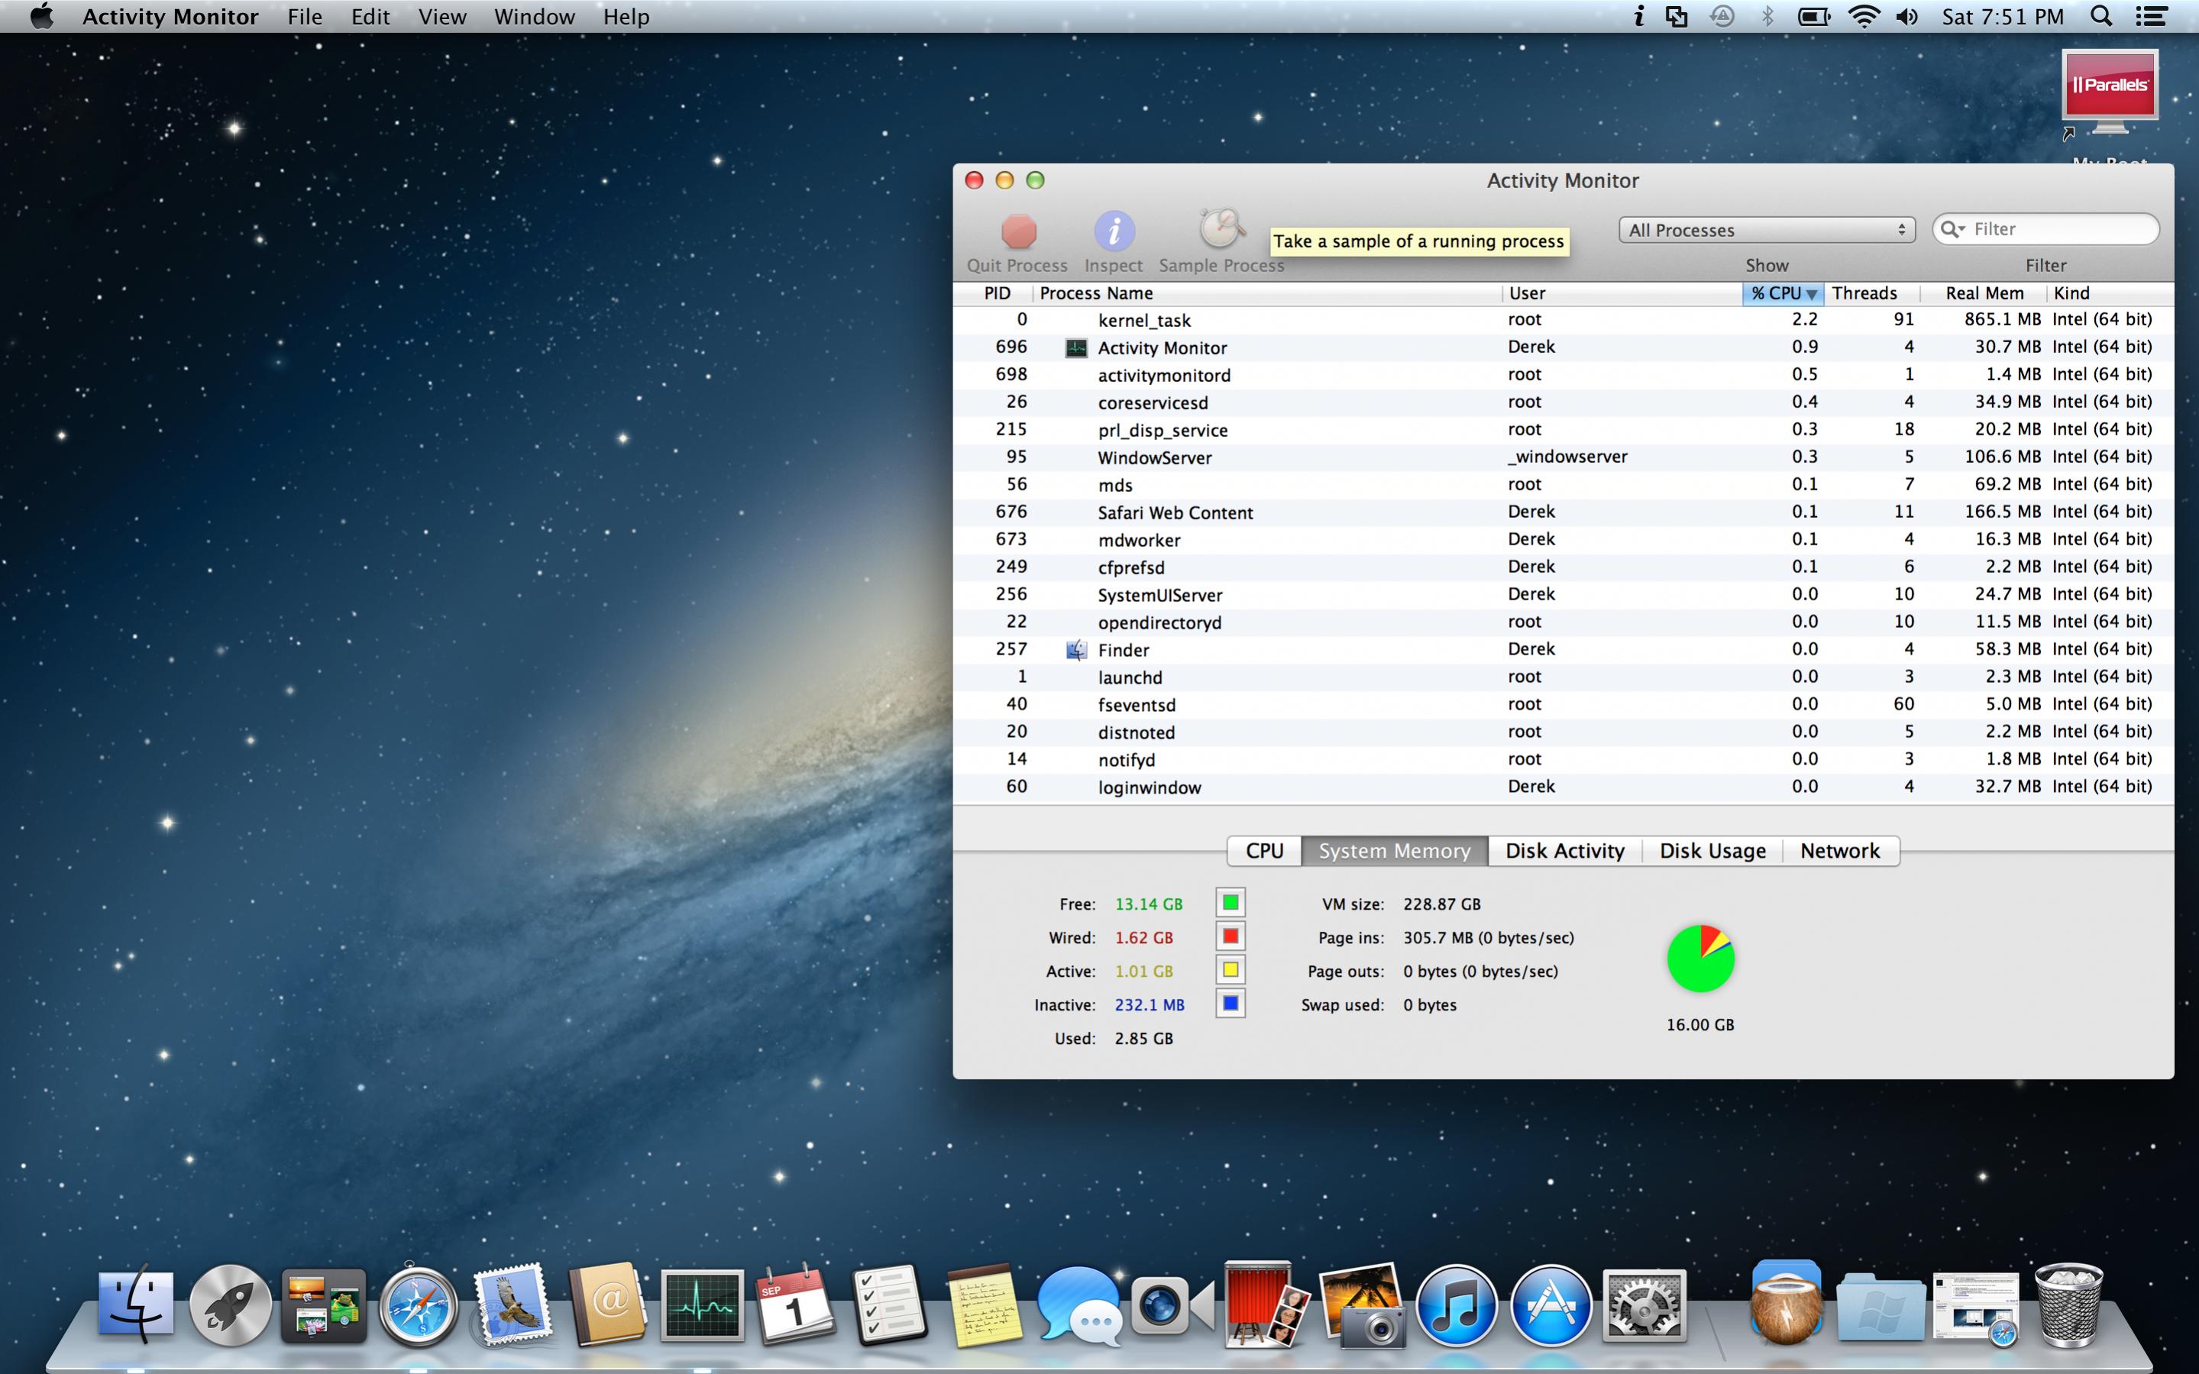Click Activity Monitor icon in the Dock
The width and height of the screenshot is (2199, 1374).
[701, 1306]
